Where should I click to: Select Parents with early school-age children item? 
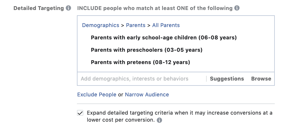tap(164, 38)
